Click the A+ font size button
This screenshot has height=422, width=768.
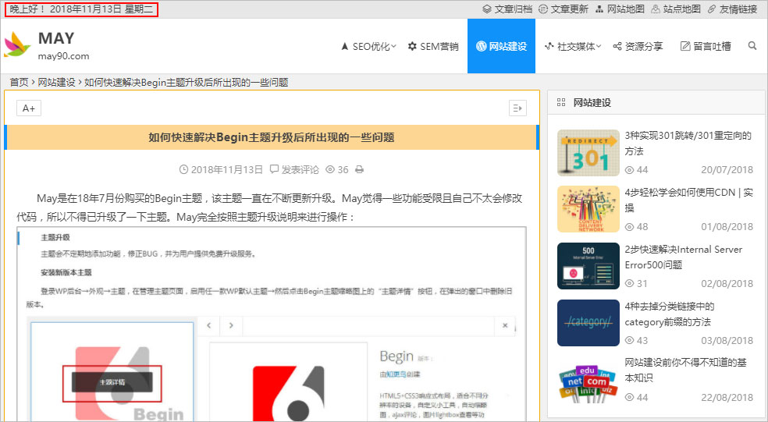29,108
